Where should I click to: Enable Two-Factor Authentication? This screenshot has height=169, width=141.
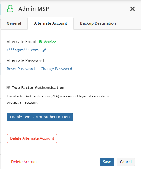pyautogui.click(x=40, y=117)
